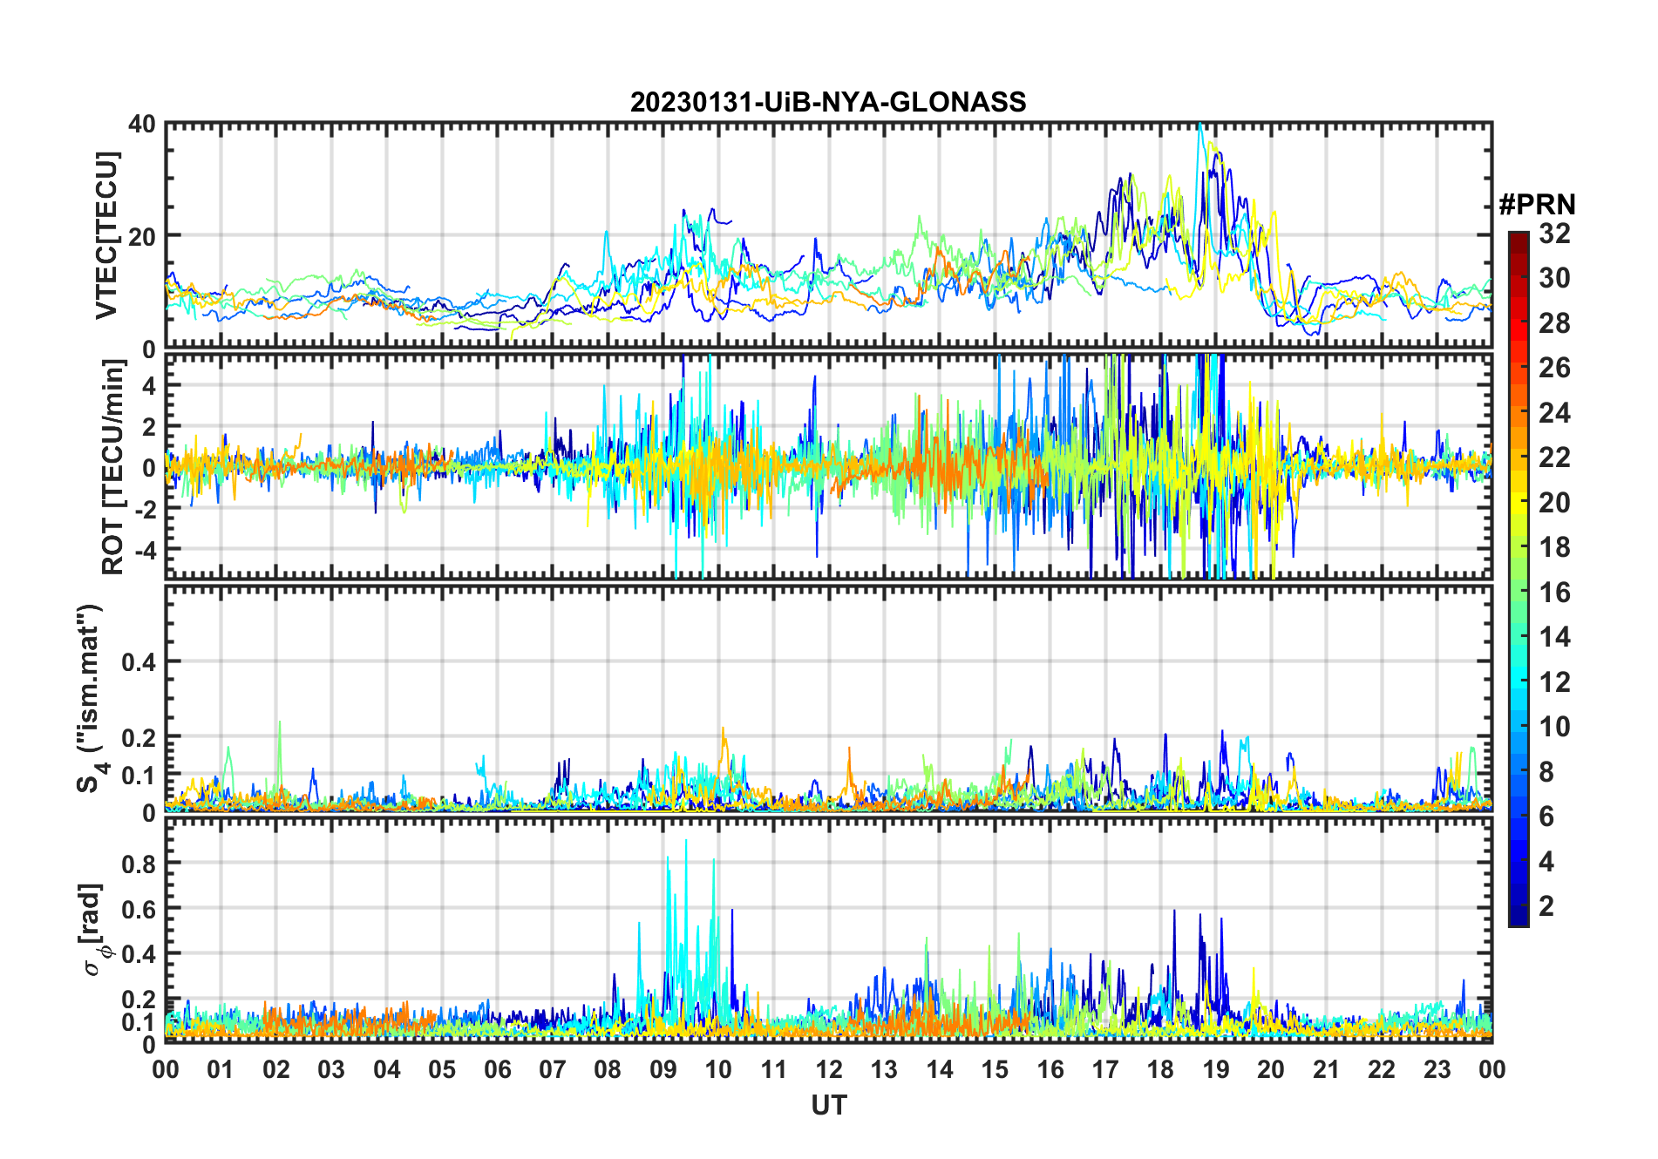Select the 23 hour tick on the UT axis

point(1437,1069)
